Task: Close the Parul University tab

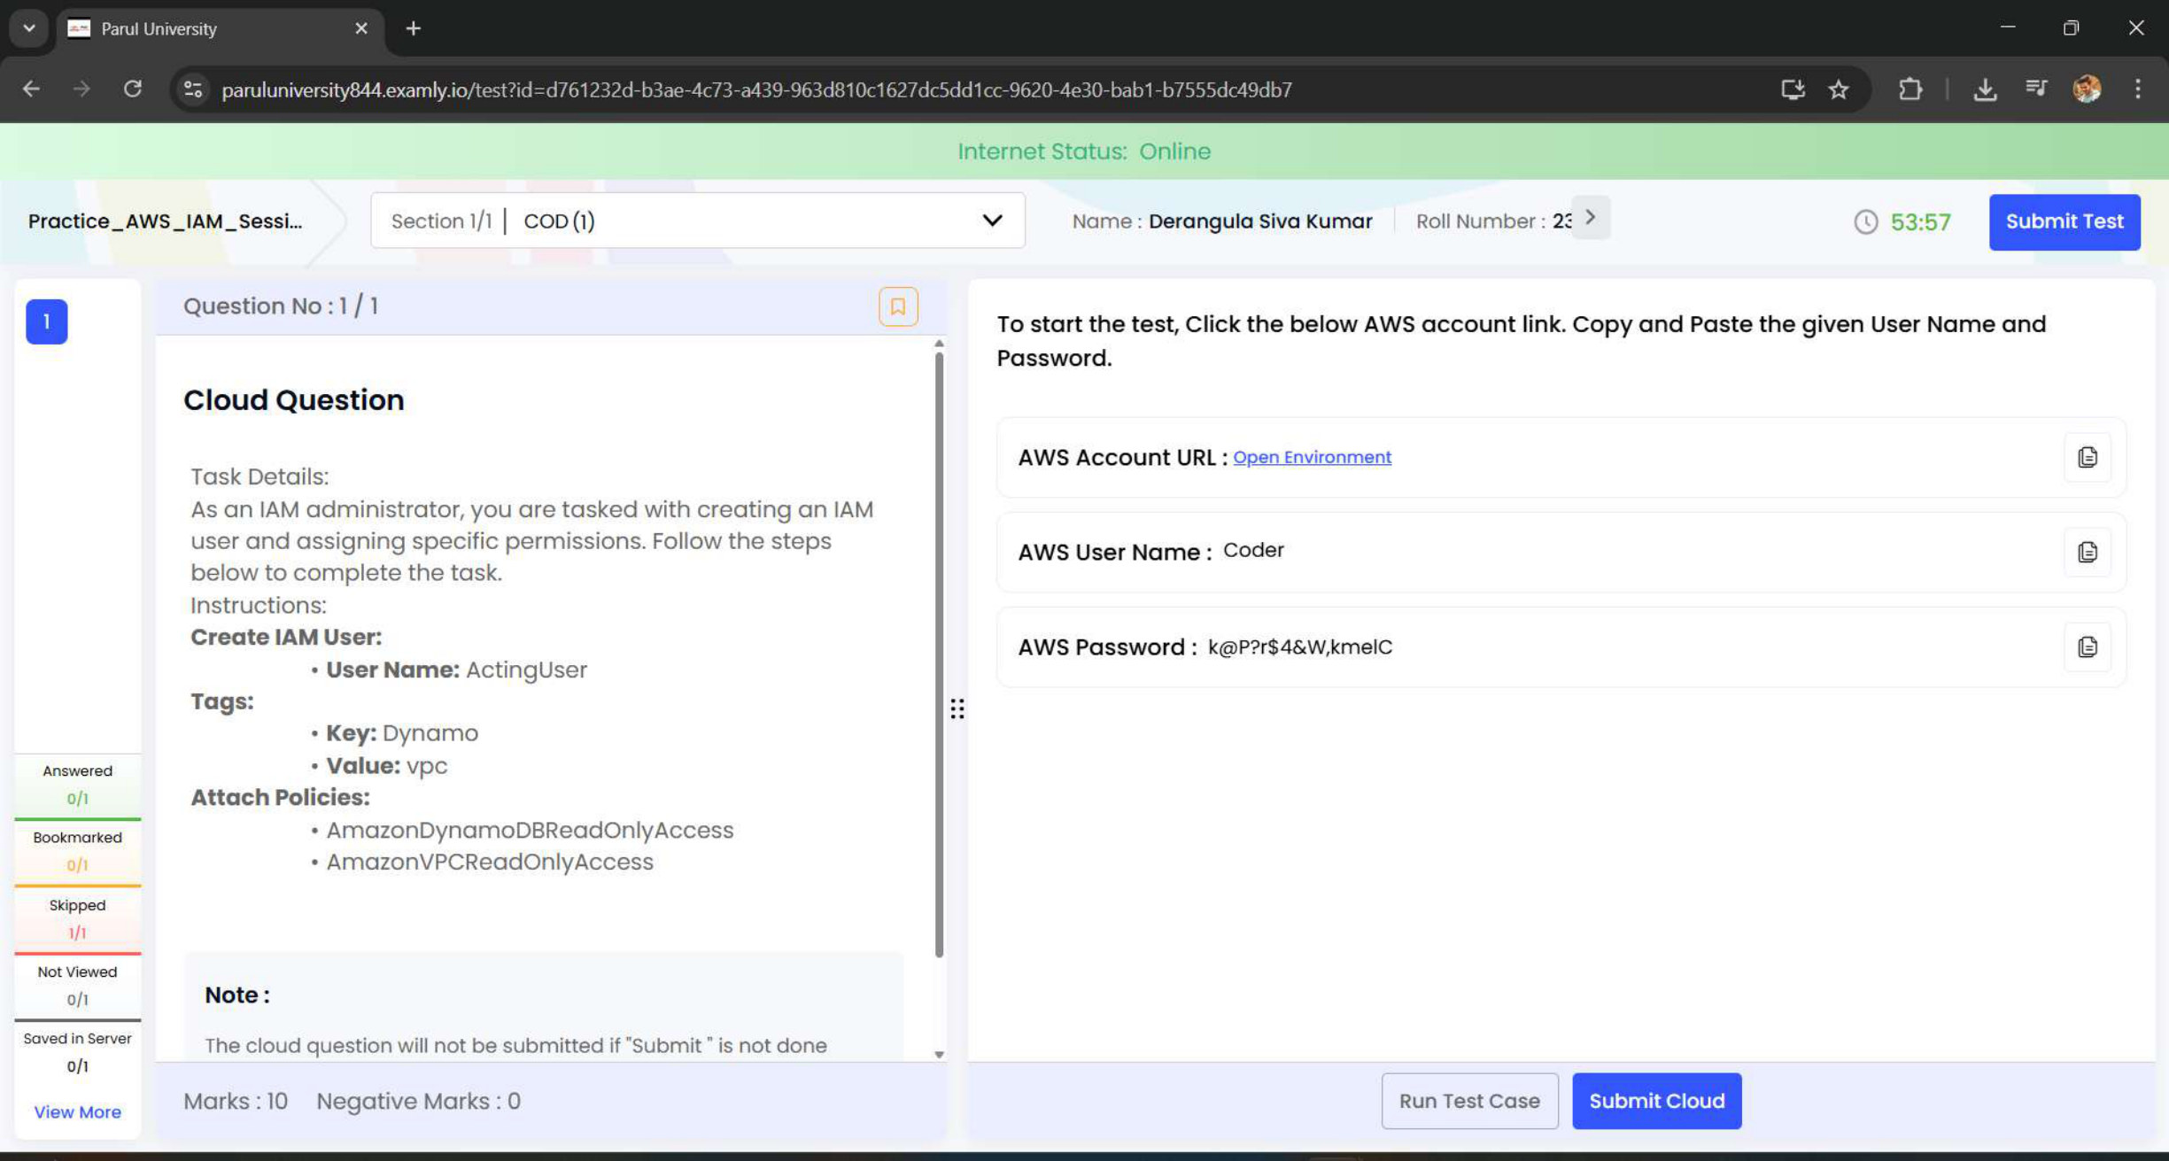Action: point(361,28)
